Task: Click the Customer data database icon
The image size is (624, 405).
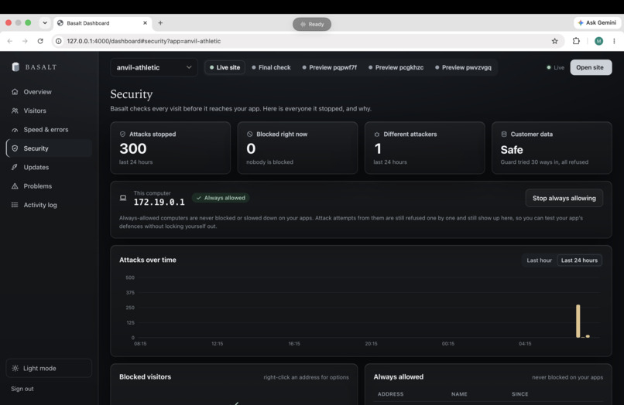Action: coord(504,134)
